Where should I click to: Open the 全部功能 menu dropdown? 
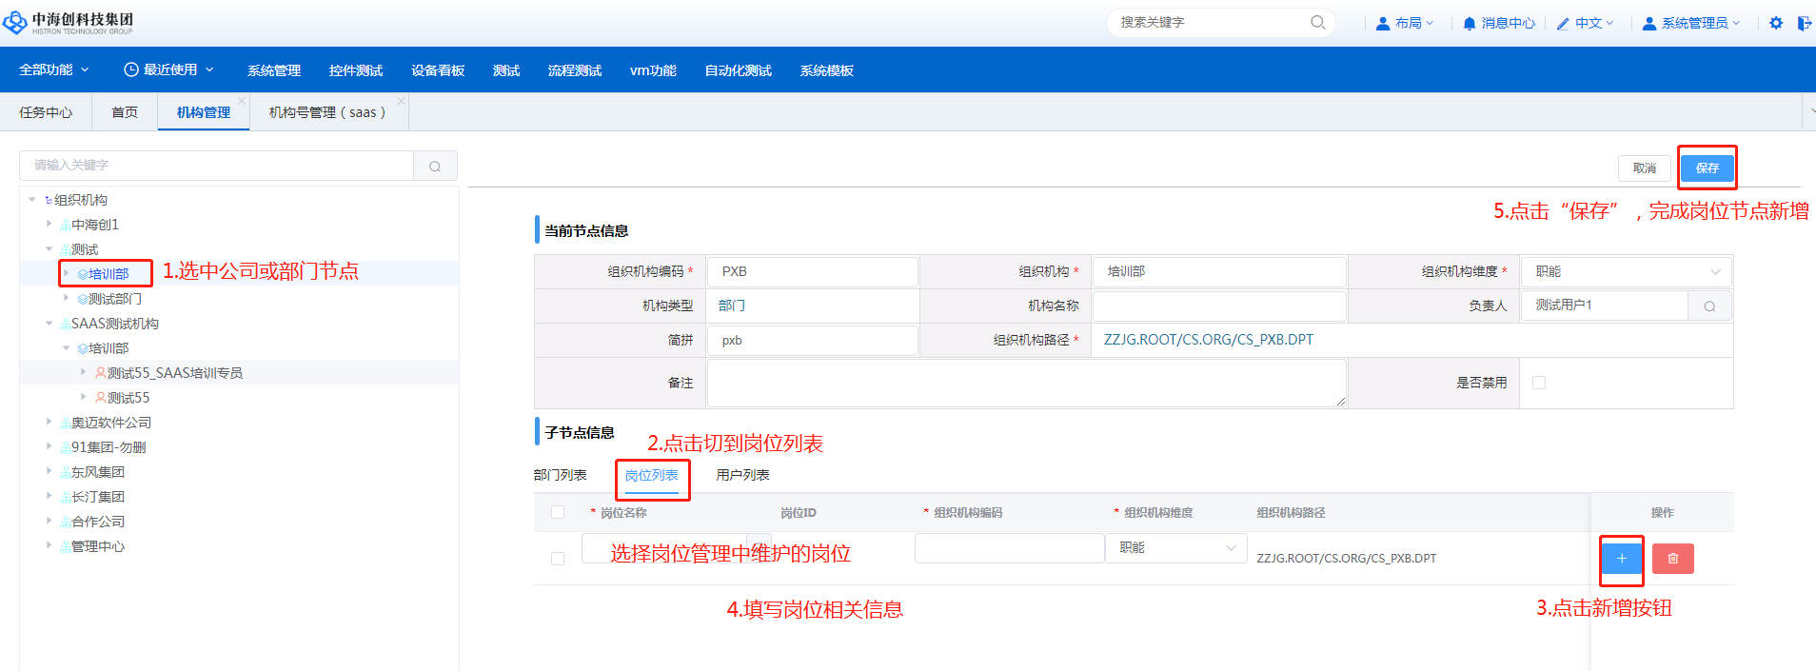point(54,69)
